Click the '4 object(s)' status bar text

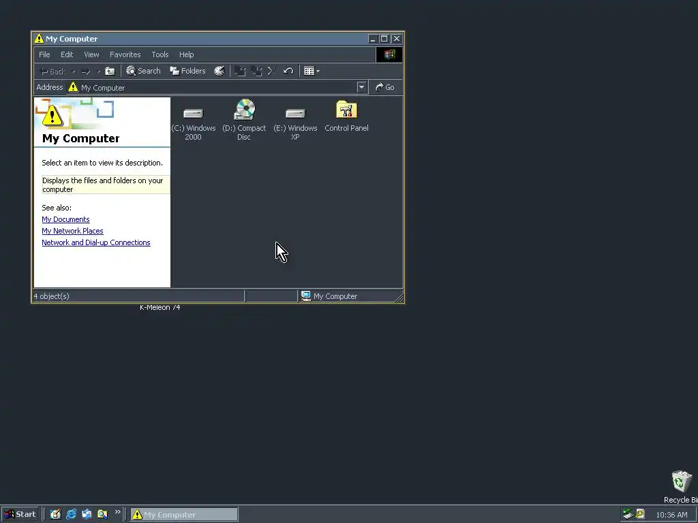click(52, 296)
